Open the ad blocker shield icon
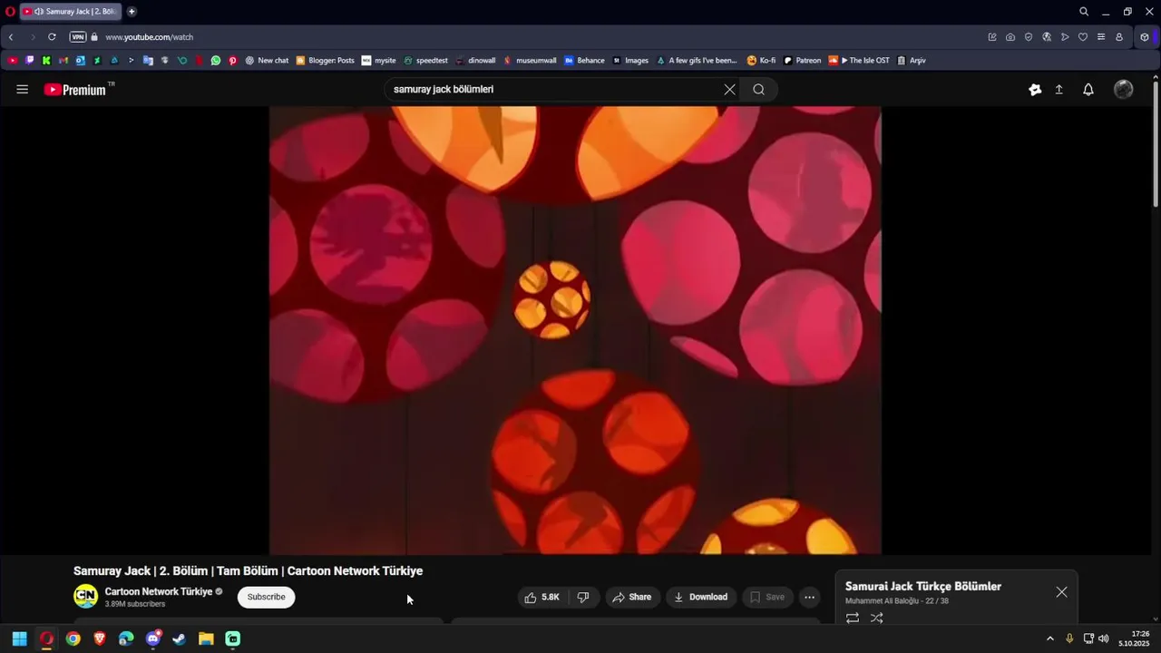 tap(1029, 37)
